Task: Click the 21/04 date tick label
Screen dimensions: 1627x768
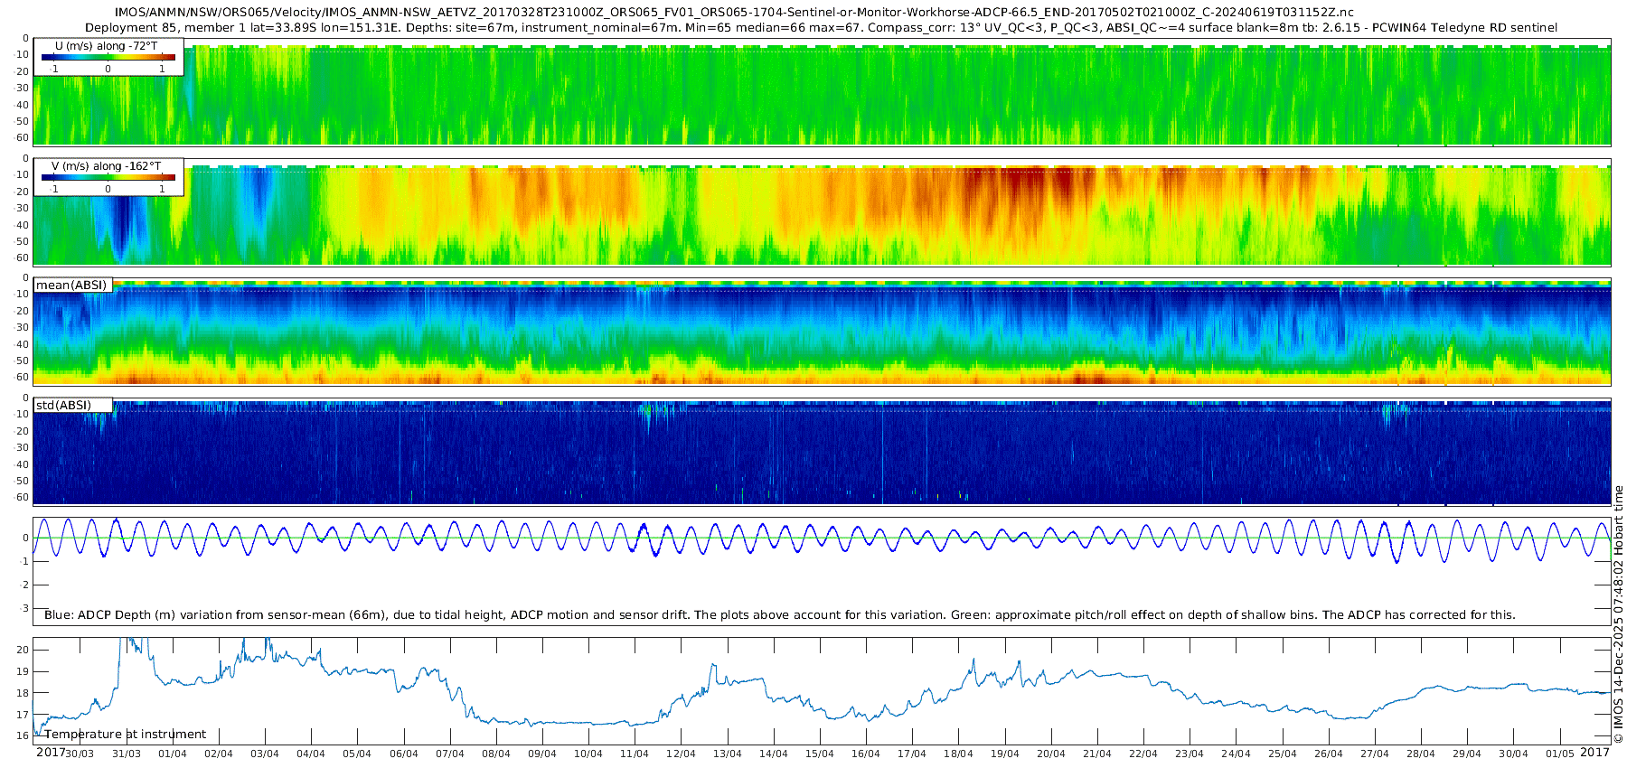Action: click(x=1097, y=754)
